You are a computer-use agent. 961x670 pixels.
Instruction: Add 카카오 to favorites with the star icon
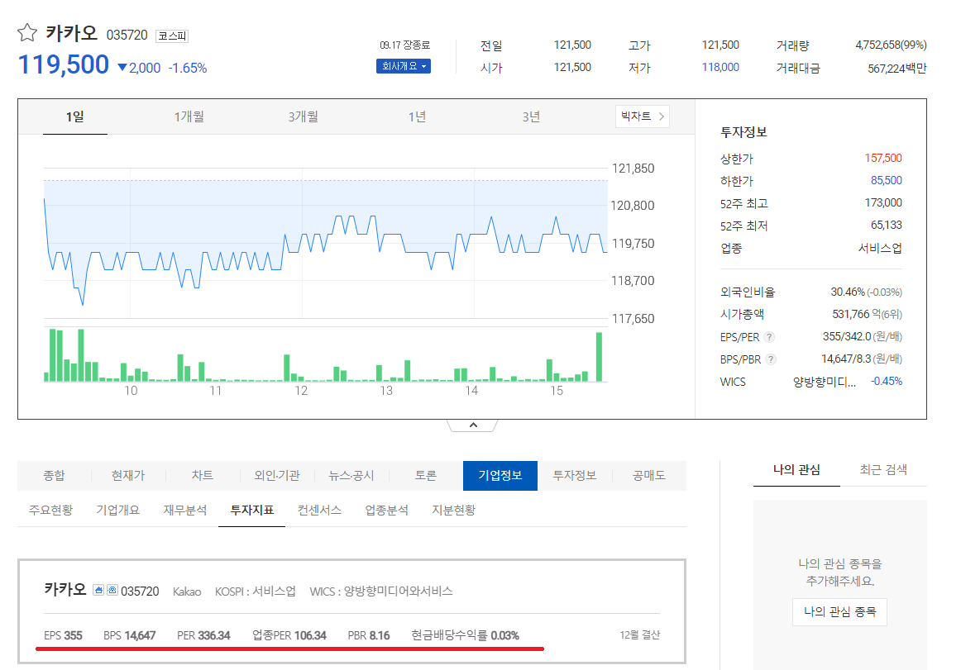point(27,32)
